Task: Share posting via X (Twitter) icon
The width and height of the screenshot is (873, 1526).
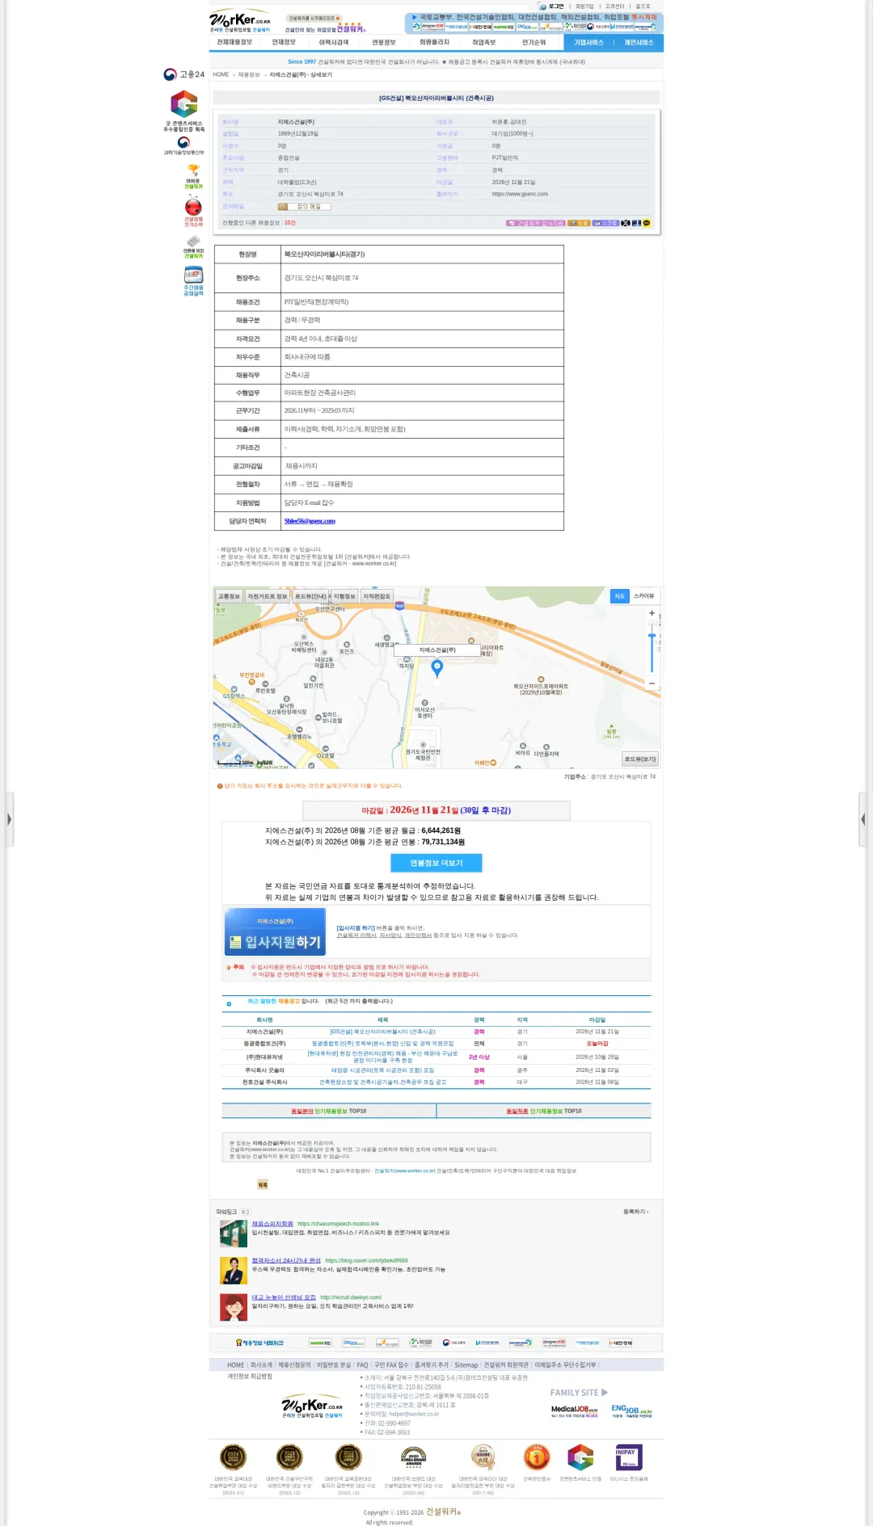Action: (x=626, y=223)
